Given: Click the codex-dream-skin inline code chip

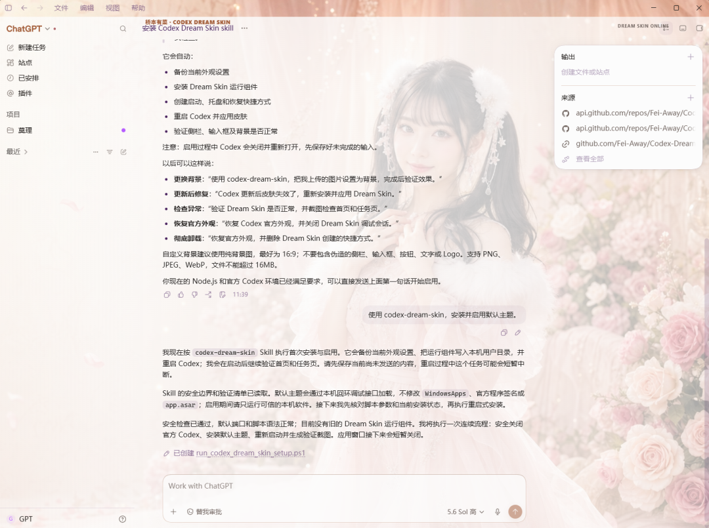Looking at the screenshot, I should point(225,353).
